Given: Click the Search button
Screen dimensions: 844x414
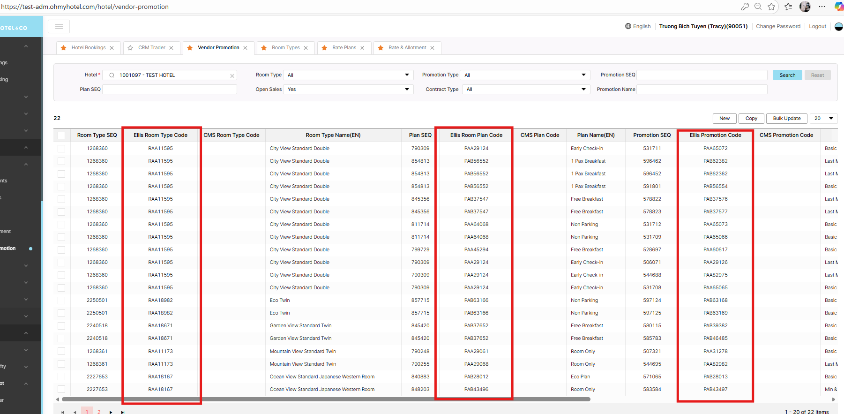Looking at the screenshot, I should click(x=787, y=75).
